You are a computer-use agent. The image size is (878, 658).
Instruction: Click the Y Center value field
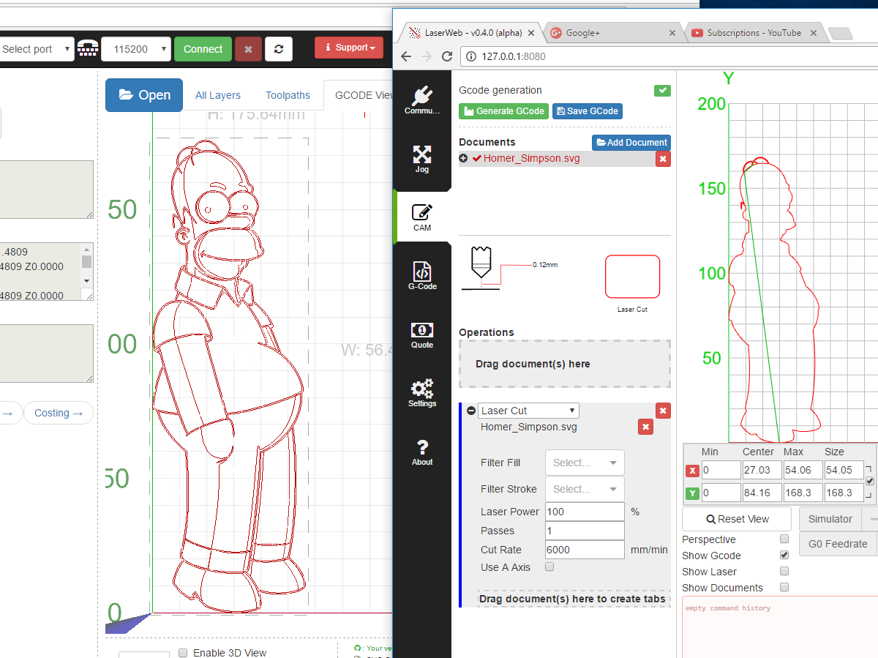[762, 493]
